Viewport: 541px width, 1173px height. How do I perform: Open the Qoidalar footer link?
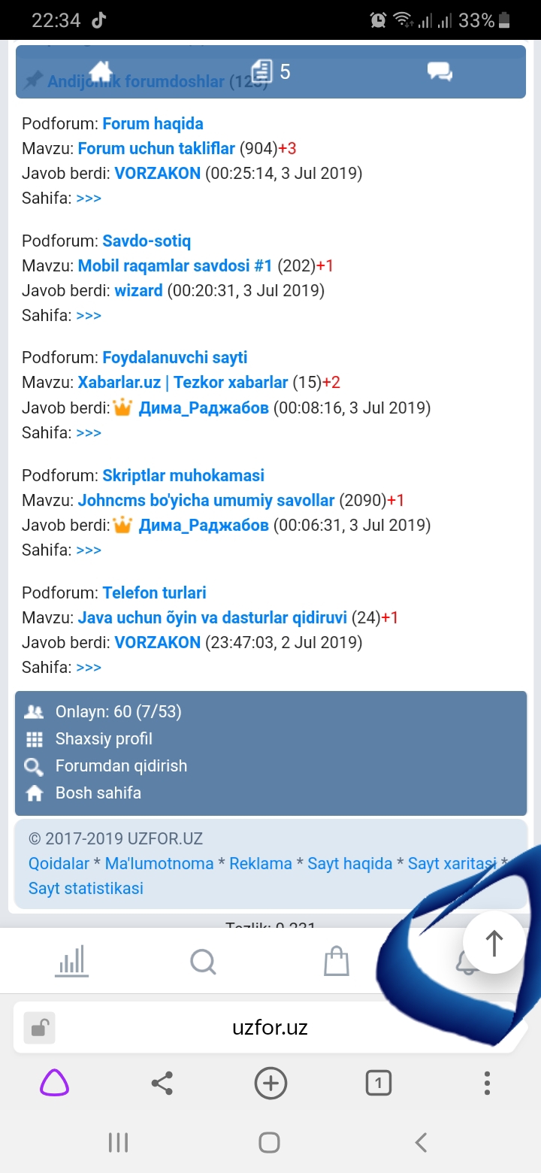coord(59,864)
